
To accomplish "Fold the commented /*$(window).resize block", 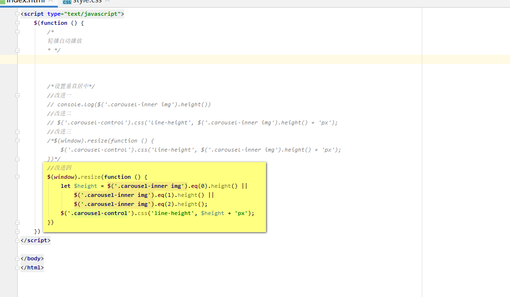I will 17,141.
